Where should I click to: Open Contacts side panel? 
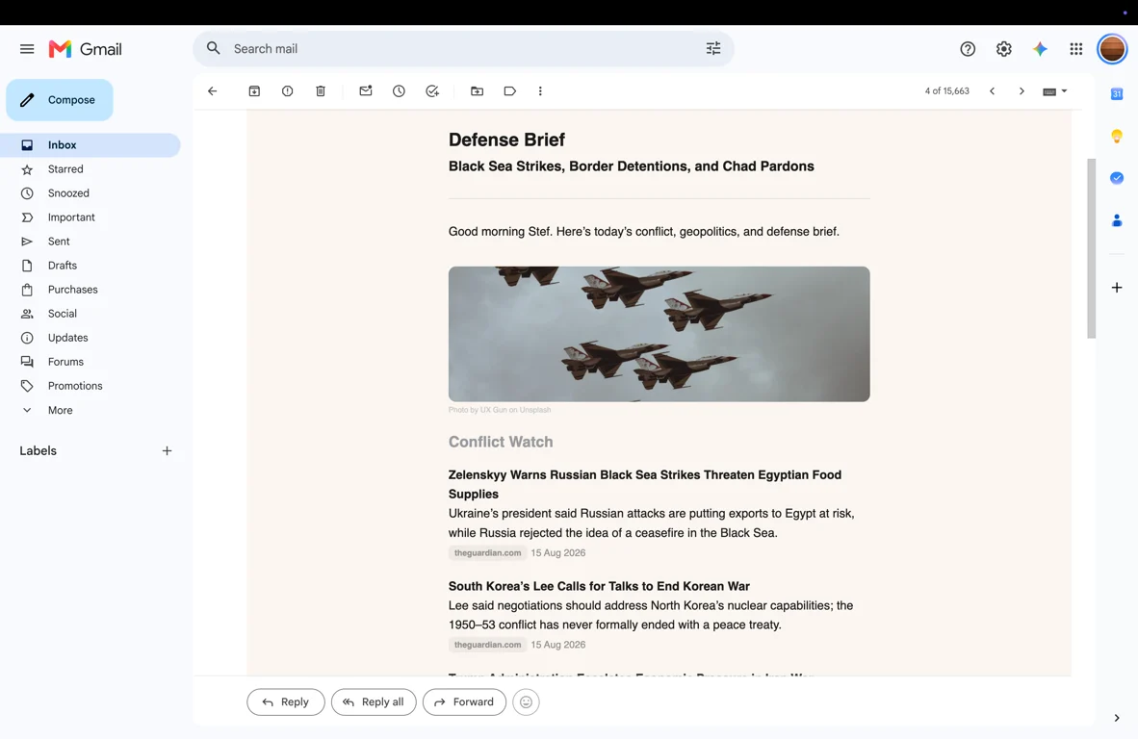click(1117, 219)
